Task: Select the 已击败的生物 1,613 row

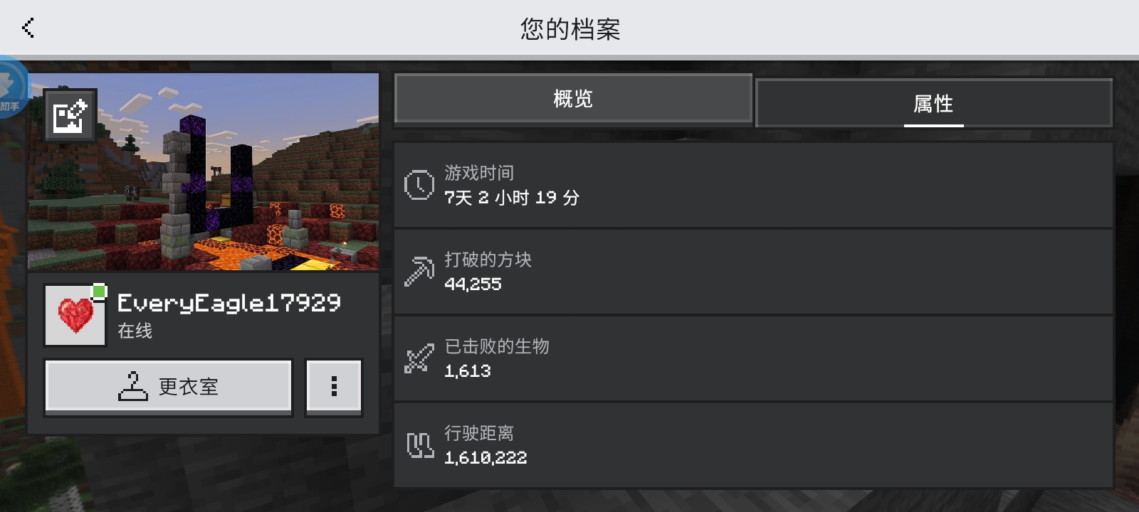Action: point(753,358)
